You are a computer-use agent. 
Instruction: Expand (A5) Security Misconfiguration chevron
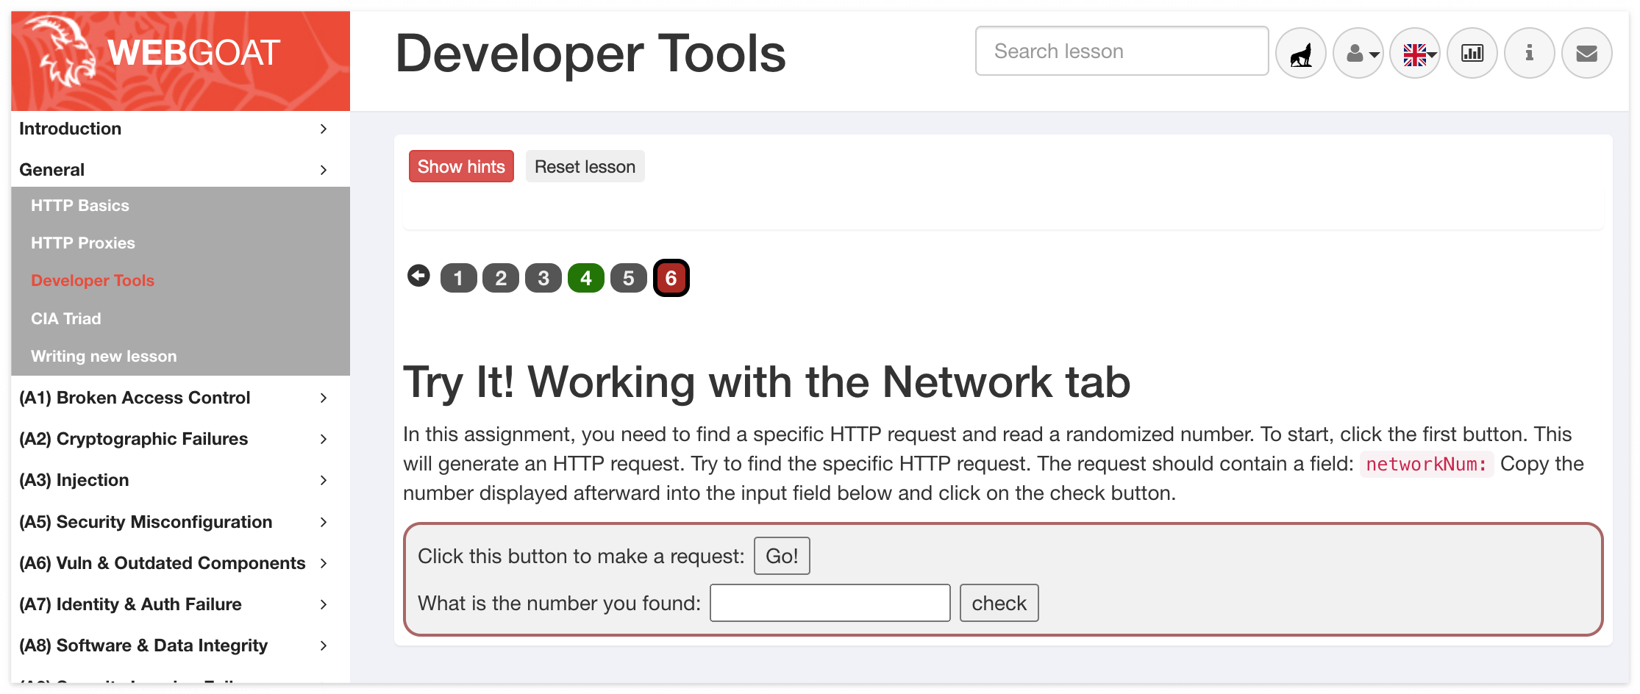(x=324, y=522)
